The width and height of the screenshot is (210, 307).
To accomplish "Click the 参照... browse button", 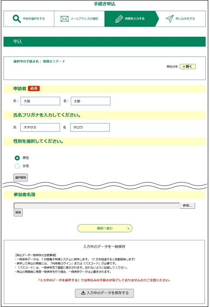I will (x=187, y=206).
